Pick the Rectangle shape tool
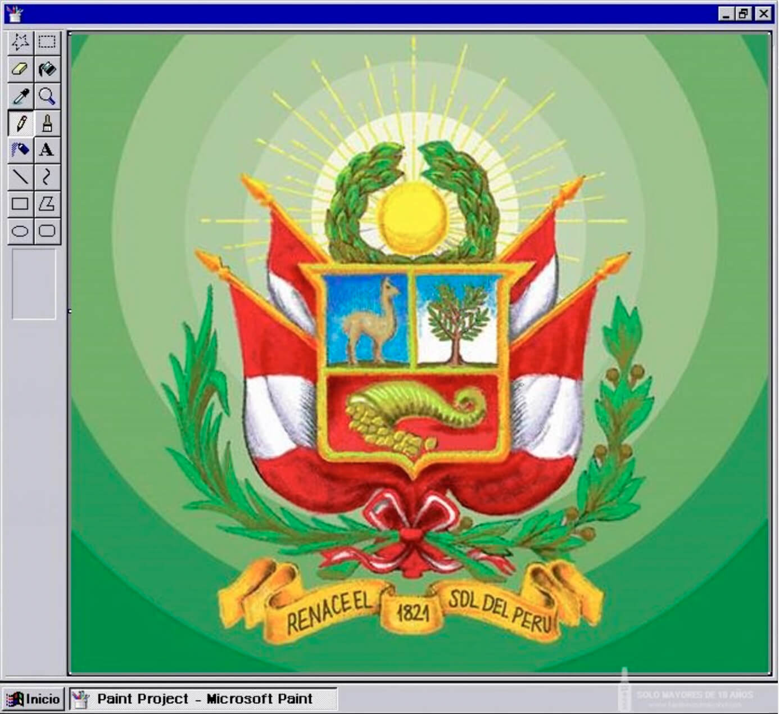The height and width of the screenshot is (714, 779). 20,204
